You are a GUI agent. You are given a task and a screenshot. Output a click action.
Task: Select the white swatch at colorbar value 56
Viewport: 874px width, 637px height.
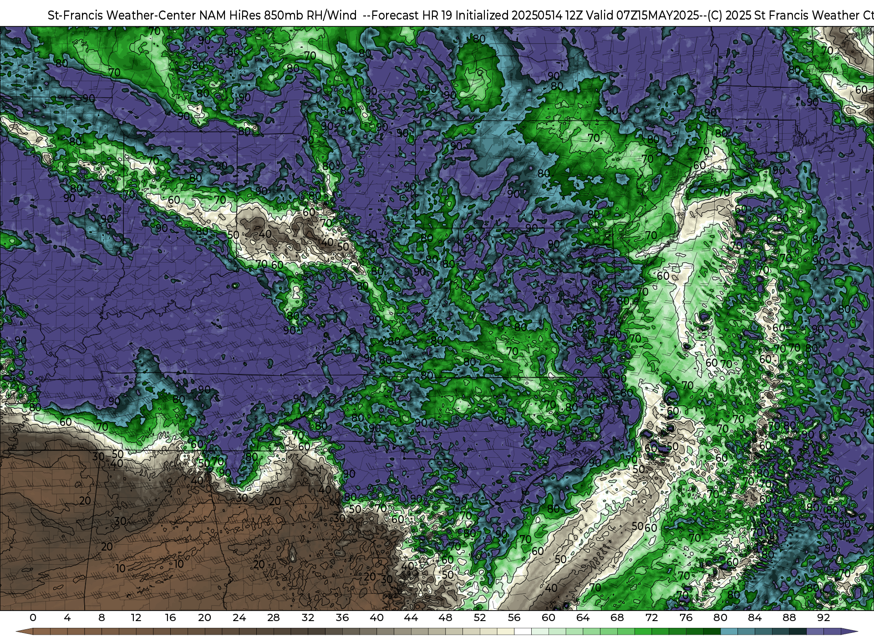523,632
